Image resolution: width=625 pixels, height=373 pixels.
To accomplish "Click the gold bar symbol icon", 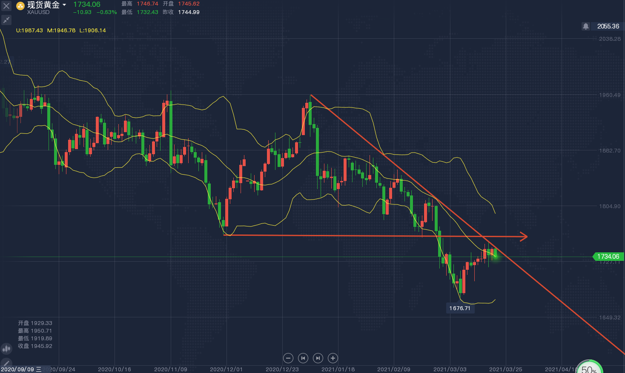I will coord(20,6).
